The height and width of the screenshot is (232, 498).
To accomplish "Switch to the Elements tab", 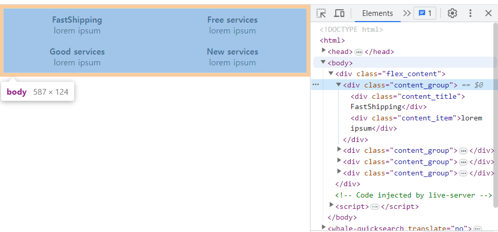I will [377, 13].
